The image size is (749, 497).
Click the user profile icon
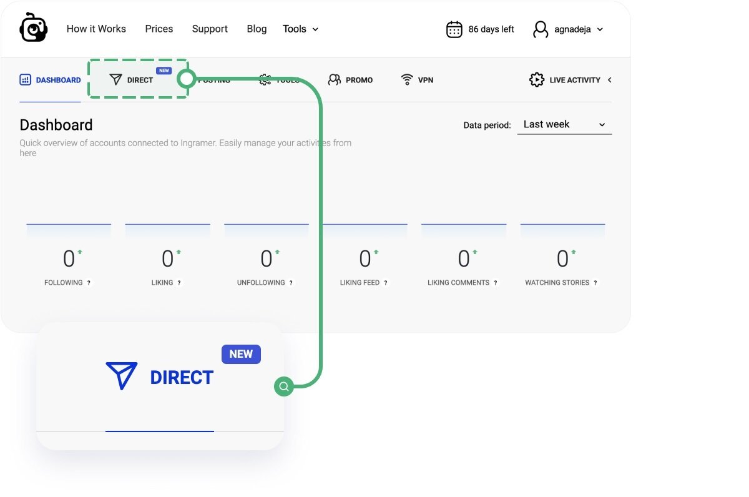click(x=541, y=29)
